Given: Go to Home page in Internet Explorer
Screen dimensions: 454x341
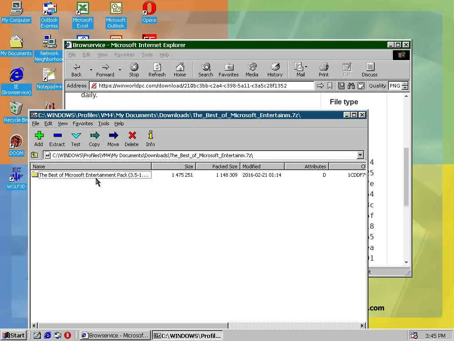Looking at the screenshot, I should point(180,70).
